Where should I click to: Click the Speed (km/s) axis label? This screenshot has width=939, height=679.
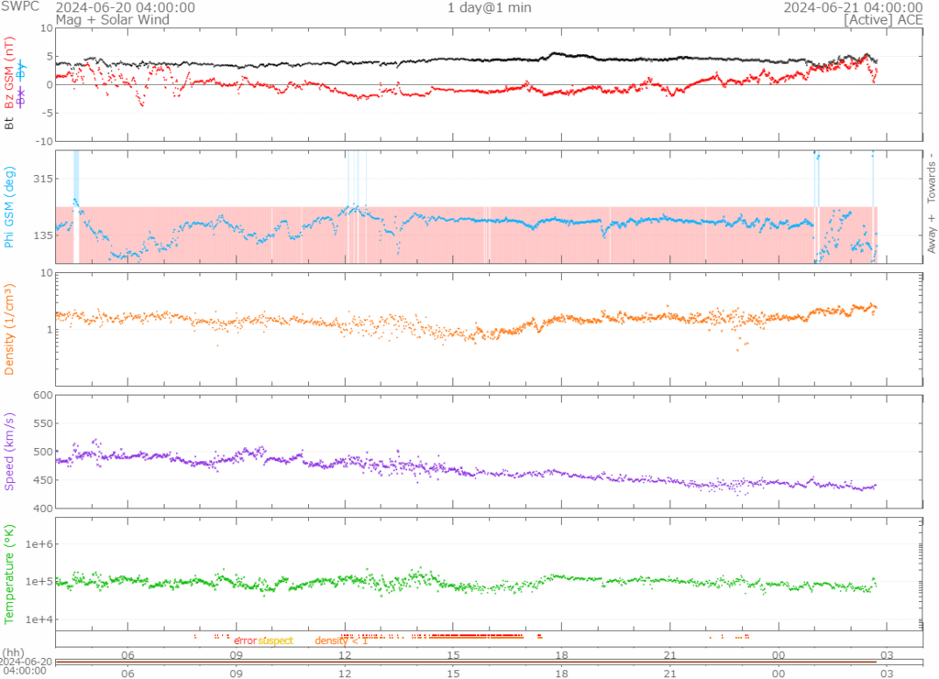point(10,452)
